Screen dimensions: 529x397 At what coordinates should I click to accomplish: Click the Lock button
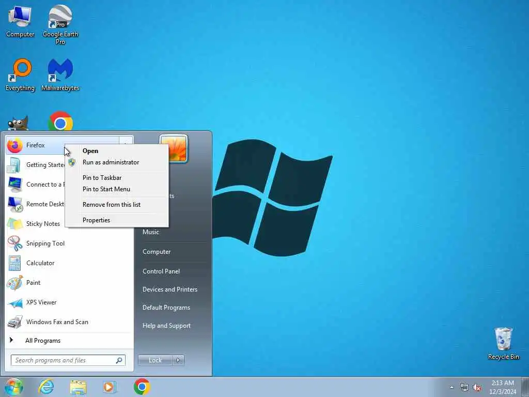[155, 360]
